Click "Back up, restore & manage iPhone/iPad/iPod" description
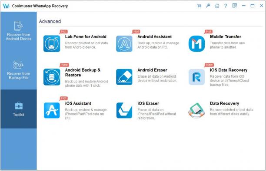The image size is (266, 171). tap(86, 114)
